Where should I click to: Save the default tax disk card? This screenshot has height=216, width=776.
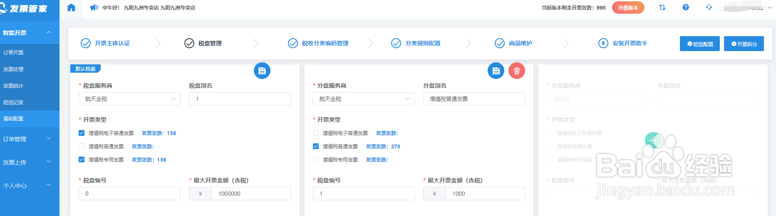(262, 71)
